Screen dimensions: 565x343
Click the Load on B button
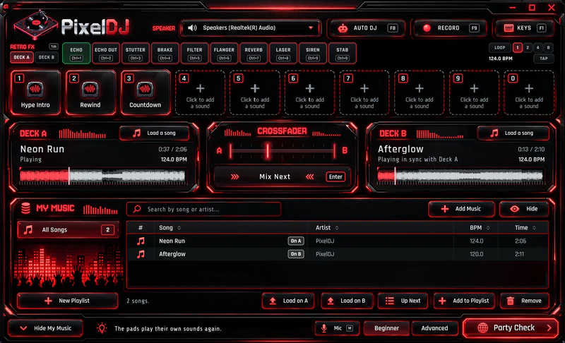tap(346, 301)
